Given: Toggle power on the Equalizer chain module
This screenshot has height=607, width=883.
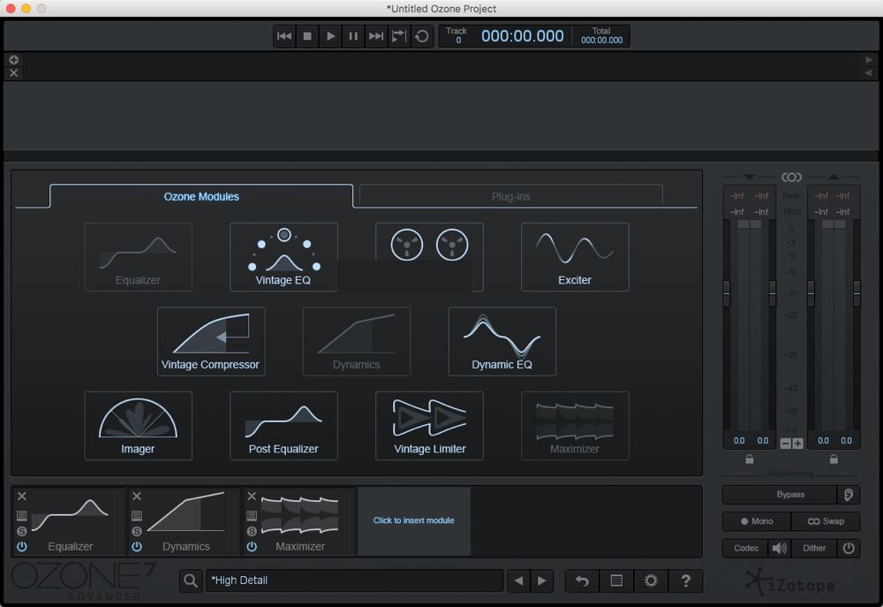Looking at the screenshot, I should click(x=21, y=548).
